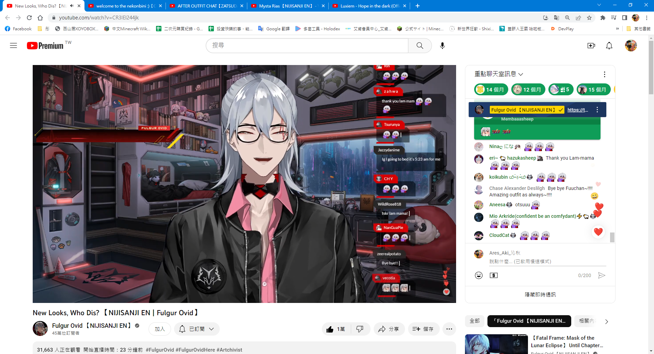Click the 12-month member ticker chip

click(x=528, y=90)
